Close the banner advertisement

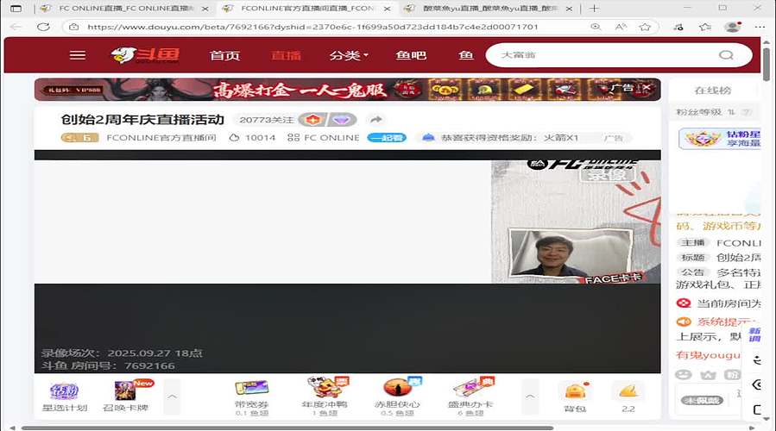click(x=647, y=88)
